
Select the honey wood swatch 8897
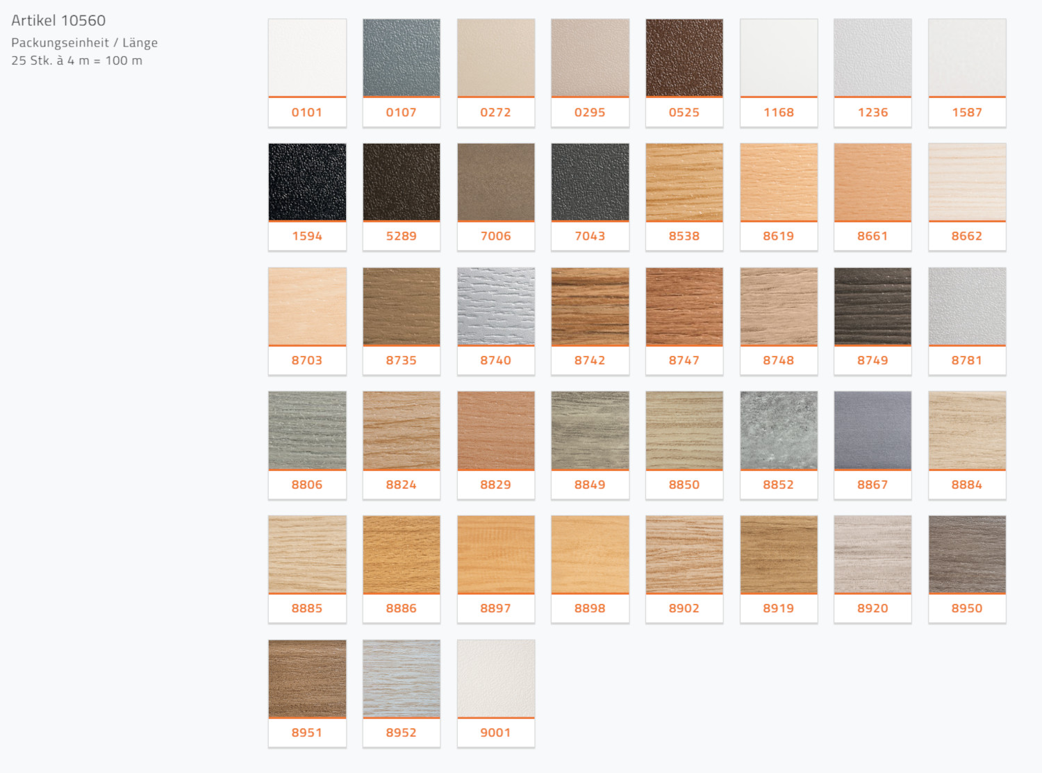tap(496, 554)
